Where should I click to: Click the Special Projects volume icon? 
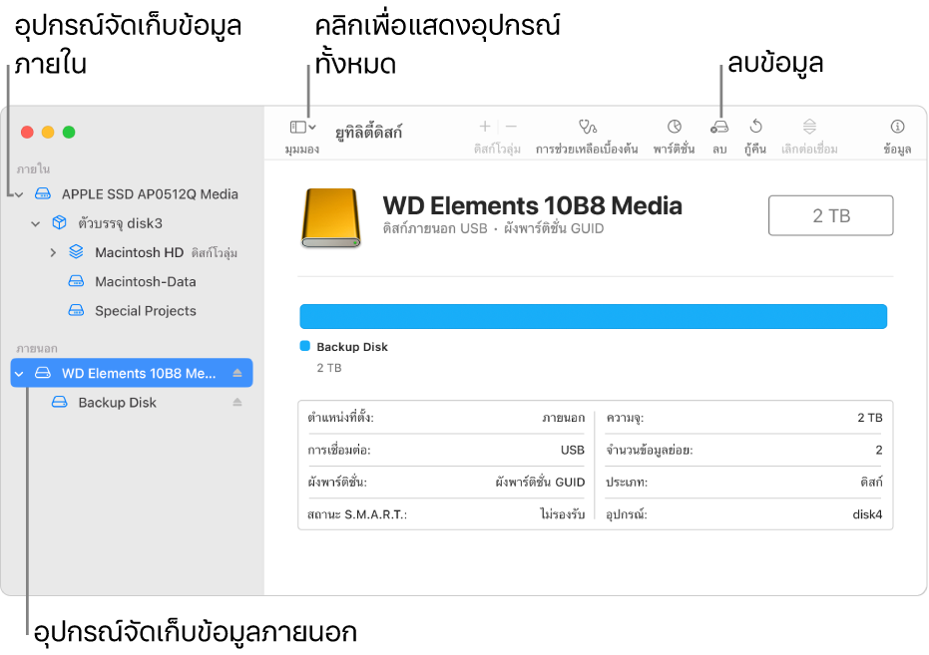point(76,310)
